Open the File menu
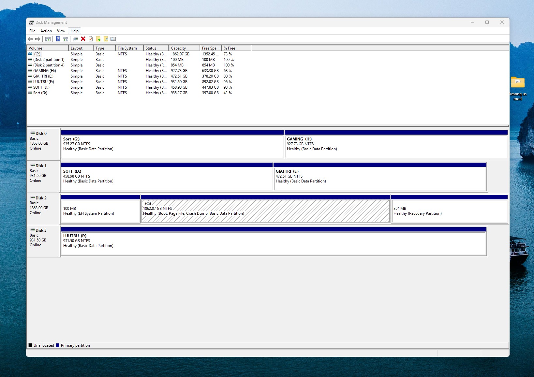Image resolution: width=534 pixels, height=377 pixels. coord(32,31)
